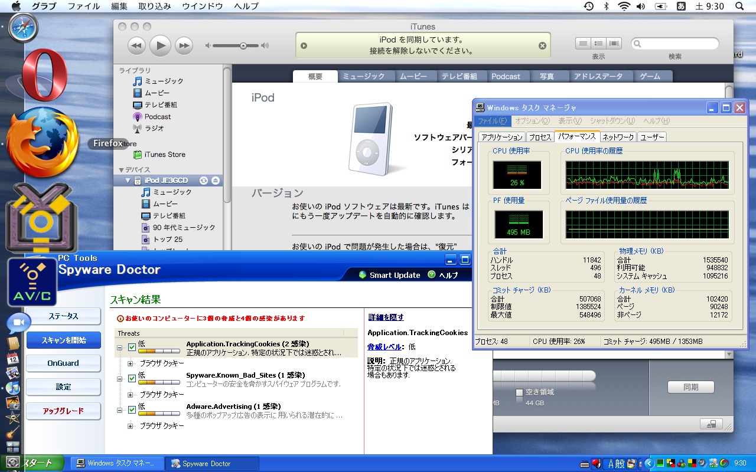
Task: Open Opera from the dock
Action: (x=41, y=77)
